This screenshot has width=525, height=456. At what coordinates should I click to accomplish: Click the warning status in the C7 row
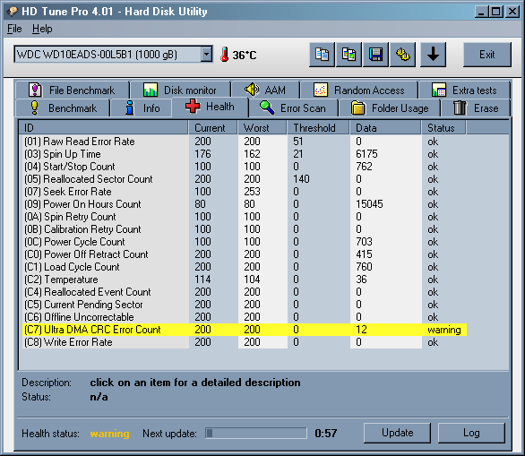[444, 330]
